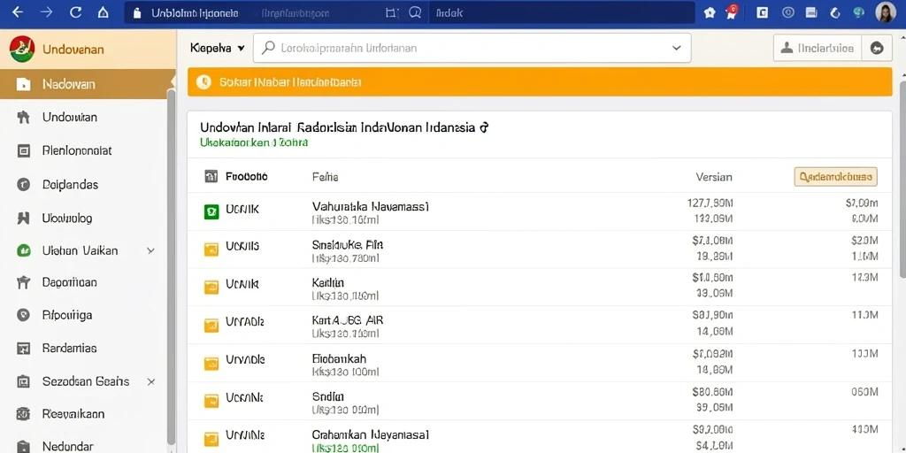Open the Karltin entry
Screen dimensions: 906x453
(328, 282)
